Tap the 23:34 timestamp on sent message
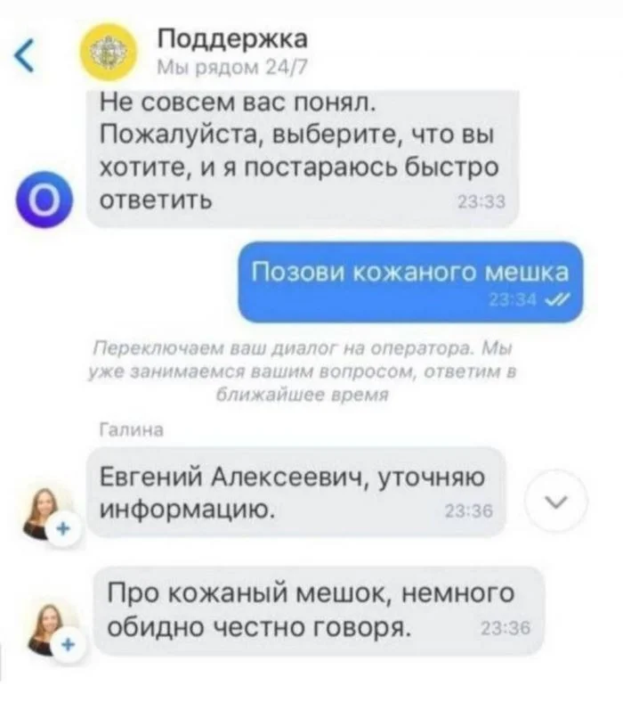Viewport: 623px width, 702px height. (x=513, y=300)
